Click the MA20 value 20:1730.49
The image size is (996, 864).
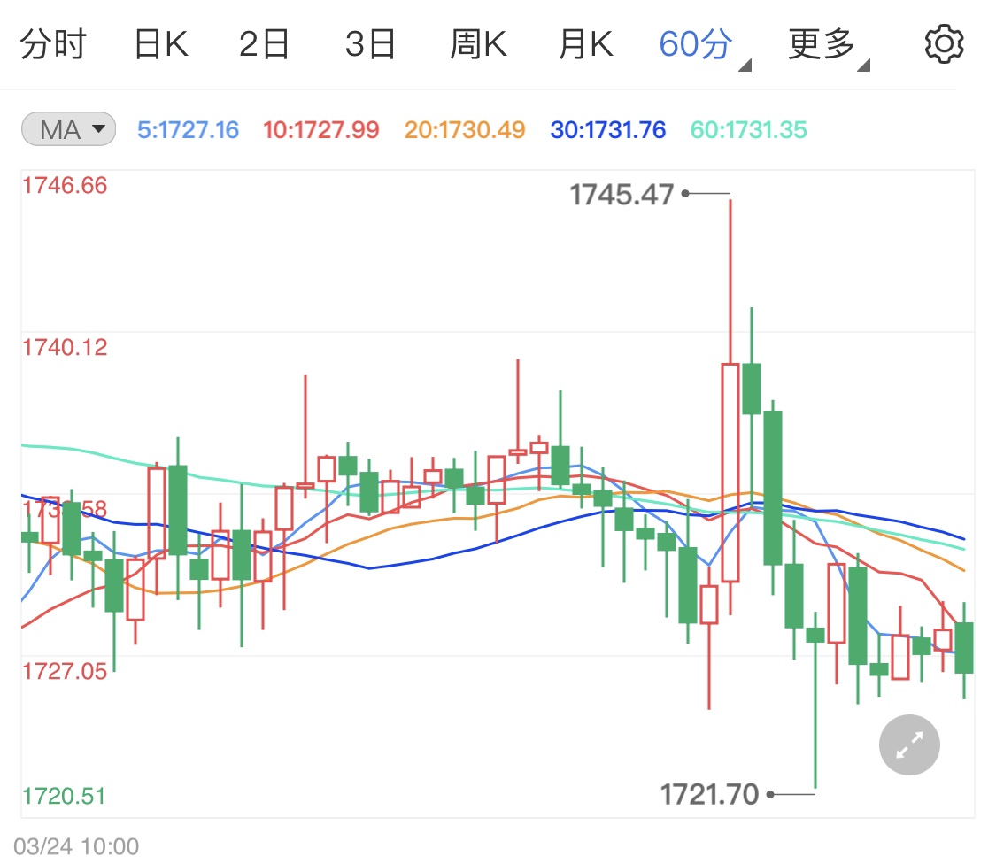coord(465,130)
